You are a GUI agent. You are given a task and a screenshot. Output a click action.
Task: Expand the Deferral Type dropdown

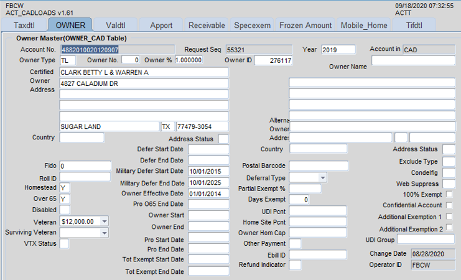click(322, 177)
